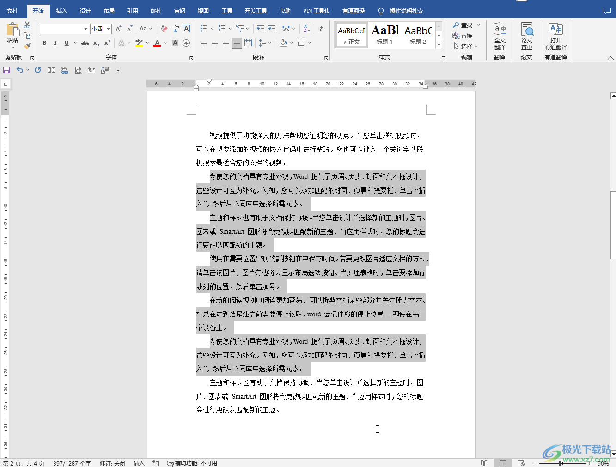Click the yellow text highlight color button
616x467 pixels.
(x=139, y=43)
